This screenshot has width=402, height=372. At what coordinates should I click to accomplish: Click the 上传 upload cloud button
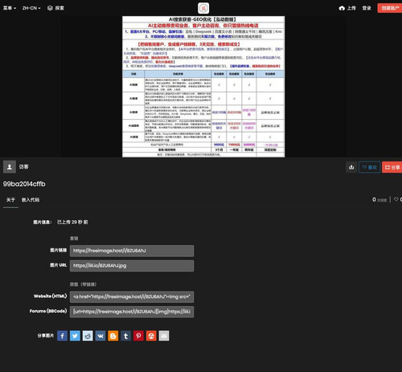[x=347, y=8]
